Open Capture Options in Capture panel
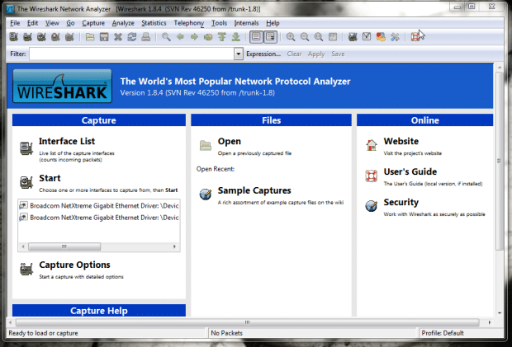The width and height of the screenshot is (512, 347). point(74,265)
